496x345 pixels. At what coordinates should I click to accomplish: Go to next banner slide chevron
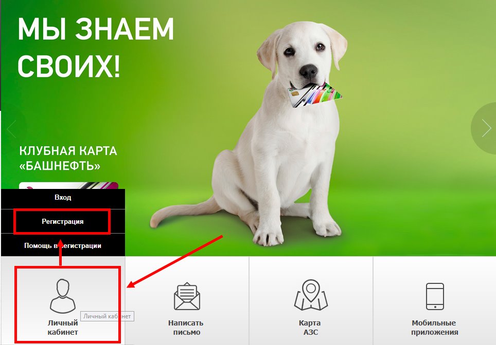pyautogui.click(x=486, y=128)
